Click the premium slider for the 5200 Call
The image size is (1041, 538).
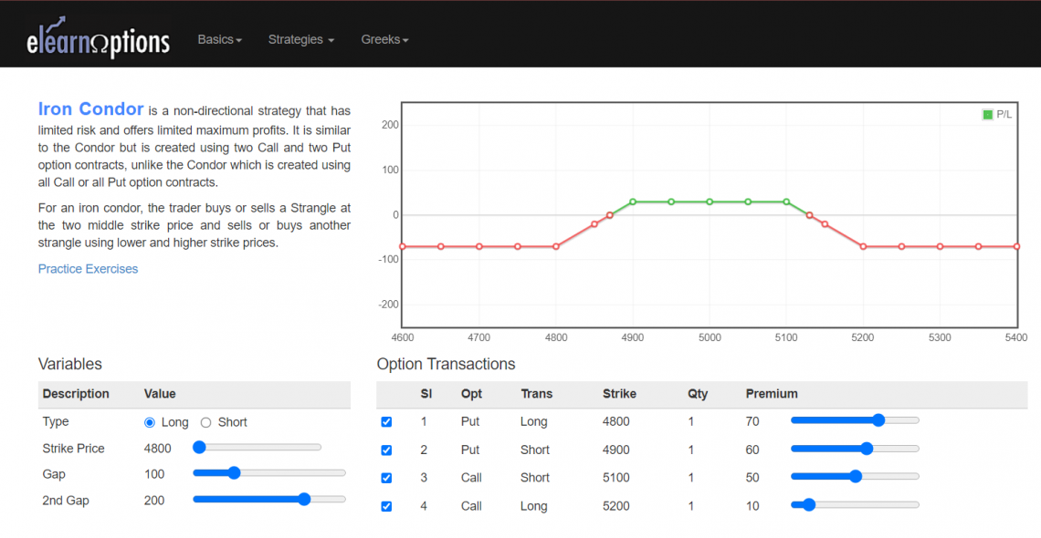tap(808, 505)
